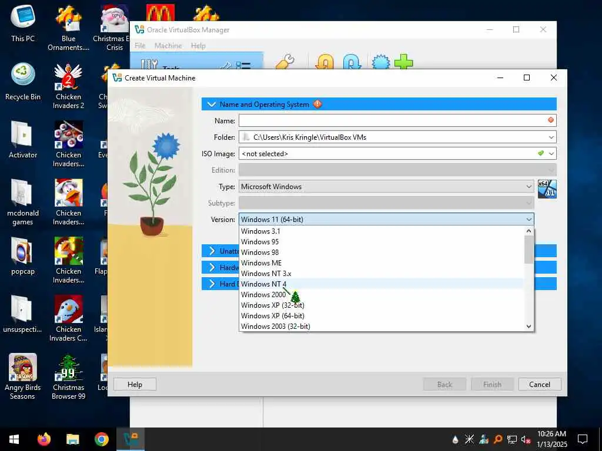The height and width of the screenshot is (451, 602).
Task: Open the Type dropdown (Microsoft Windows)
Action: pyautogui.click(x=386, y=186)
